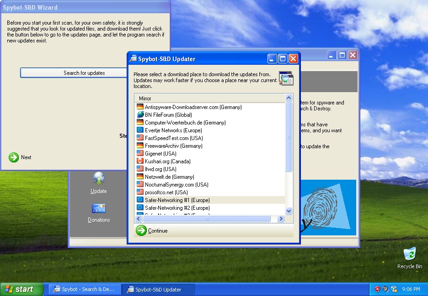Click the 9:06 PM system clock

point(411,289)
